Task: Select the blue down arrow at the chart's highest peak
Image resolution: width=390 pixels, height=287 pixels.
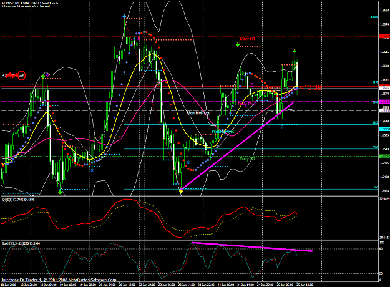Action: coord(124,16)
